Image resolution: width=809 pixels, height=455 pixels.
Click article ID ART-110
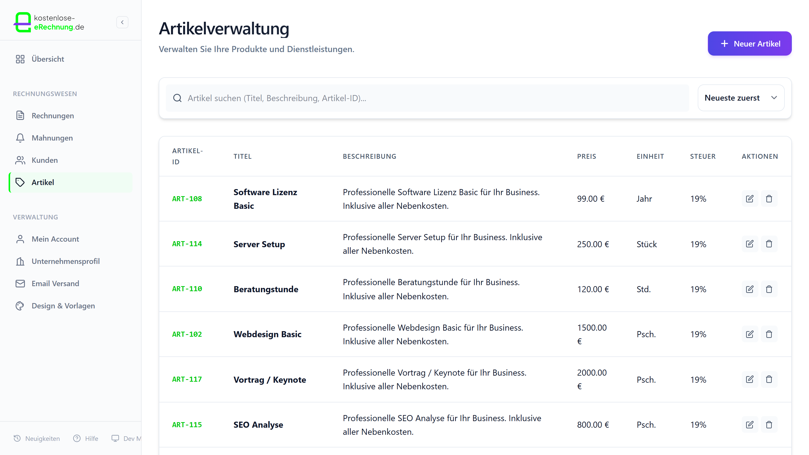187,289
